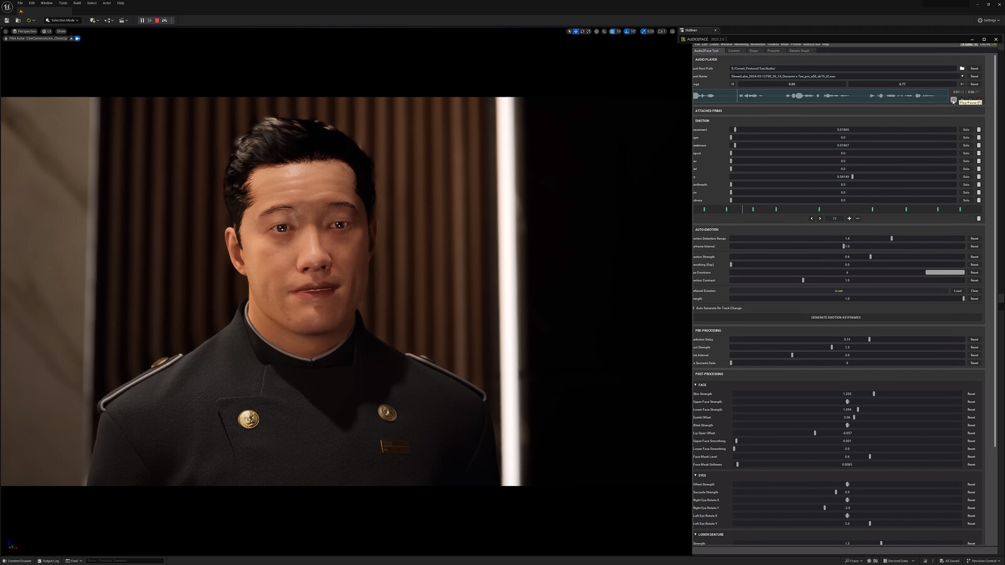Switch to the Property tab
The width and height of the screenshot is (1005, 565).
[773, 51]
